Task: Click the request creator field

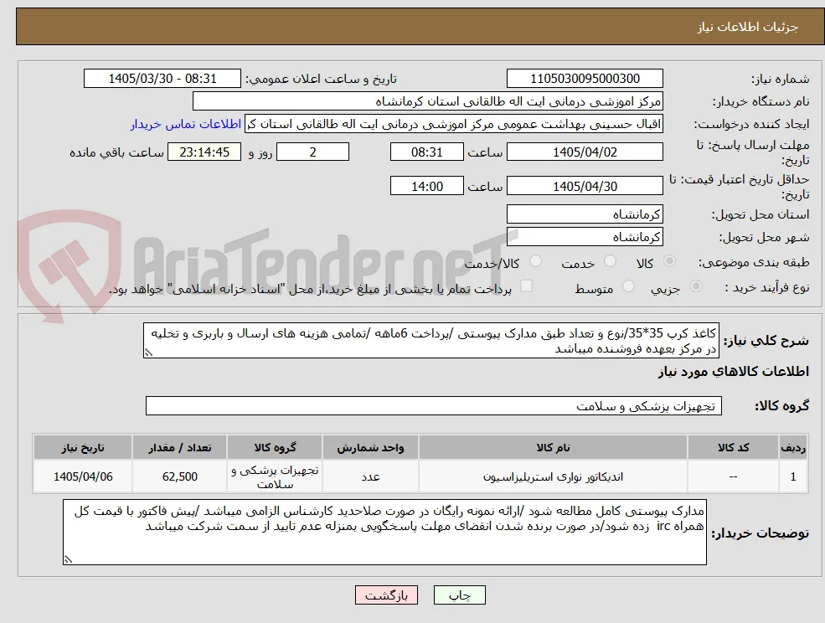Action: point(453,124)
